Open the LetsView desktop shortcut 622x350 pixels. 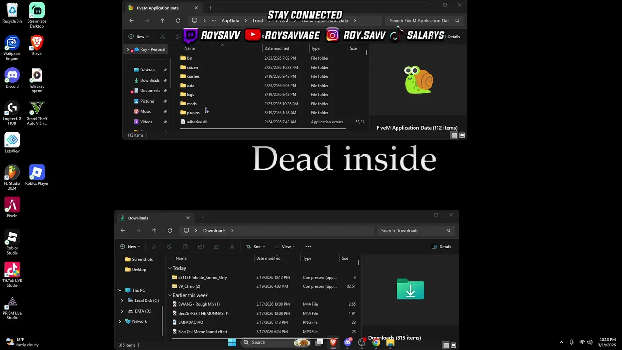tap(12, 143)
